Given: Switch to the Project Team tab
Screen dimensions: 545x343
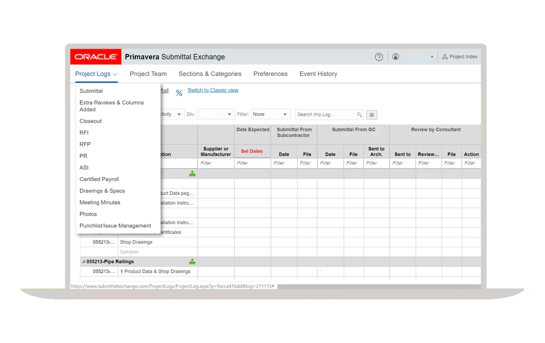Looking at the screenshot, I should tap(148, 74).
